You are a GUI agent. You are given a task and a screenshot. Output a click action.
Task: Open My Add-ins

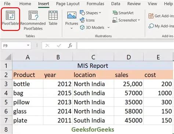pos(161,26)
